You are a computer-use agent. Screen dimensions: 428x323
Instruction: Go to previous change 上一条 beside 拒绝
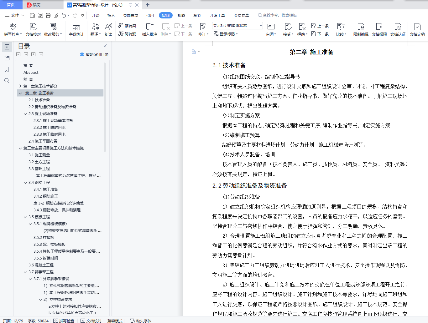click(x=320, y=26)
